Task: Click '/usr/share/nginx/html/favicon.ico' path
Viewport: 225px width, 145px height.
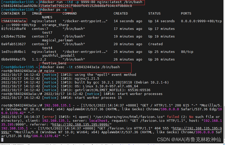Action: tap(129, 117)
